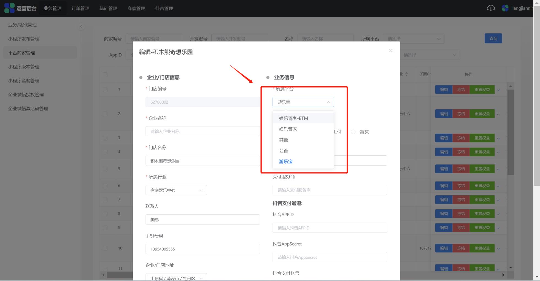The height and width of the screenshot is (281, 540).
Task: Click 编辑 button in row 6
Action: (x=444, y=186)
